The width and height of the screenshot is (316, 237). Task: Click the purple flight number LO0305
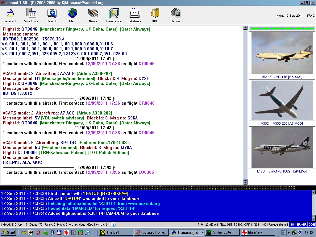click(x=146, y=172)
